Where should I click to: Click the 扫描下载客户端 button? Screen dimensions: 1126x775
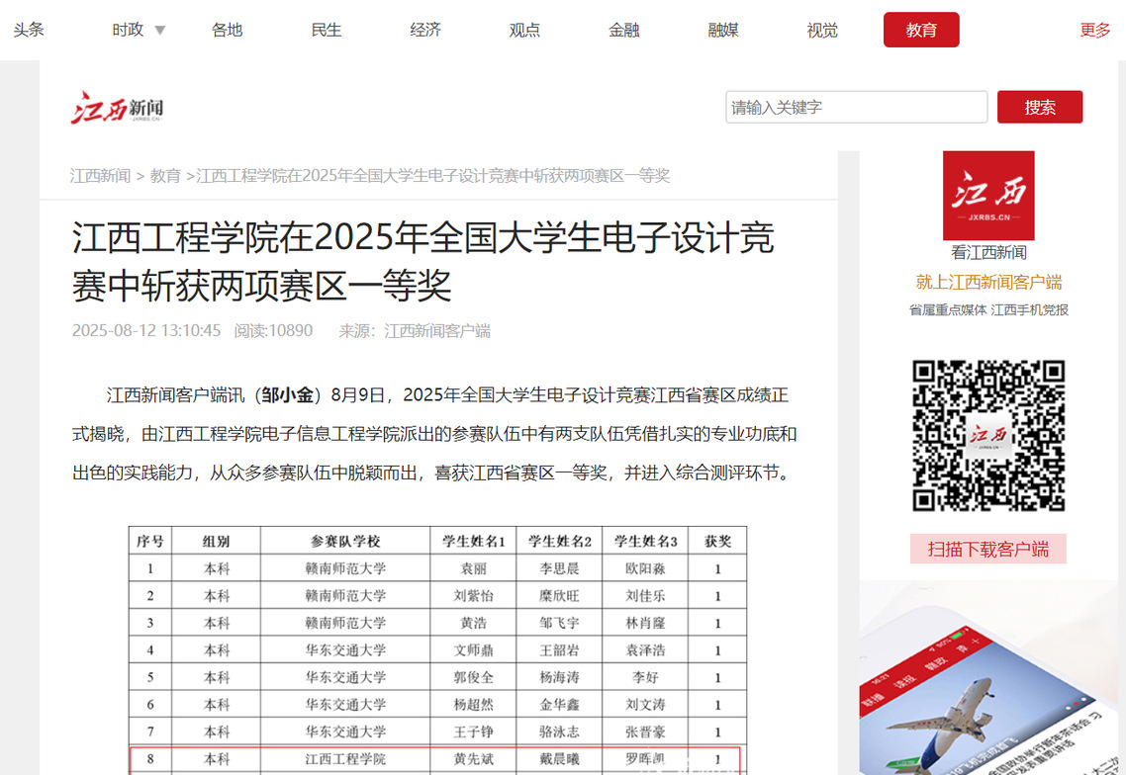987,549
